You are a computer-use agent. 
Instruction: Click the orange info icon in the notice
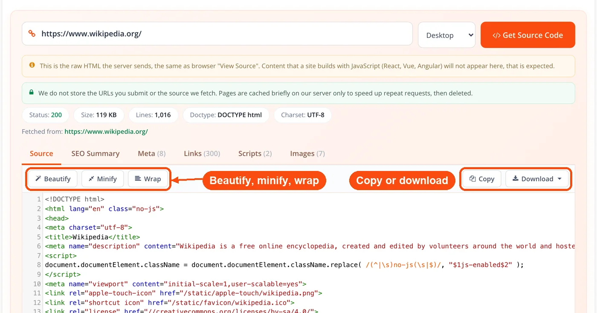click(x=32, y=65)
